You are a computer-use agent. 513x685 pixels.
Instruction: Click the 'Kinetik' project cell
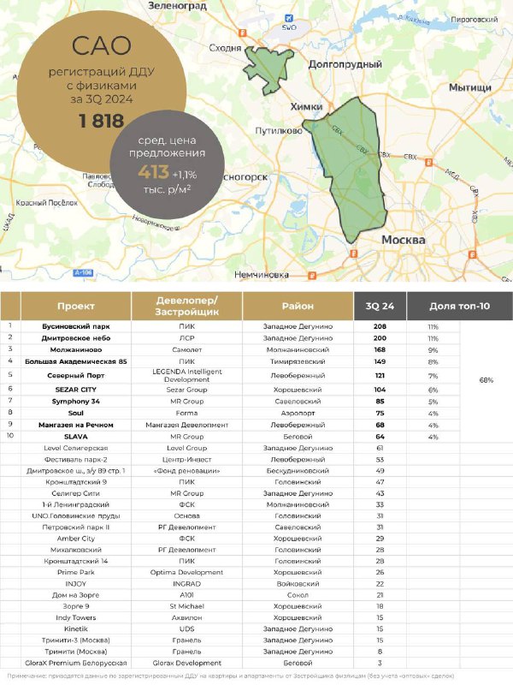(x=76, y=629)
